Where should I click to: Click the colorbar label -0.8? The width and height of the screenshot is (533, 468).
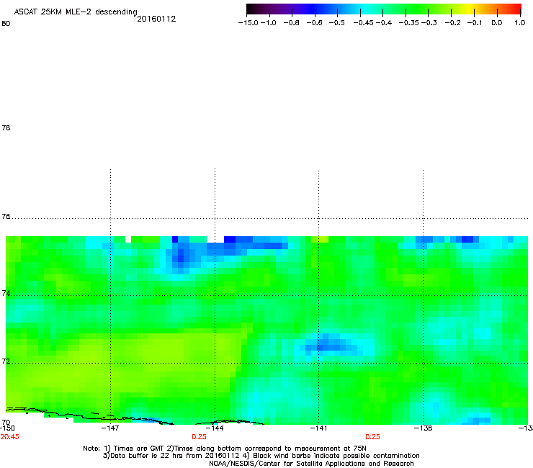(x=291, y=23)
